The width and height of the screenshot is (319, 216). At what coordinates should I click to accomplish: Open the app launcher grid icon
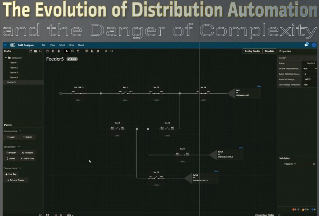pyautogui.click(x=5, y=45)
